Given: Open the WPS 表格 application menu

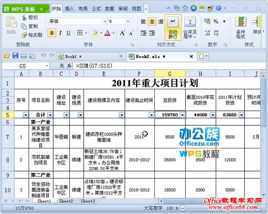Looking at the screenshot, I should [x=26, y=9].
